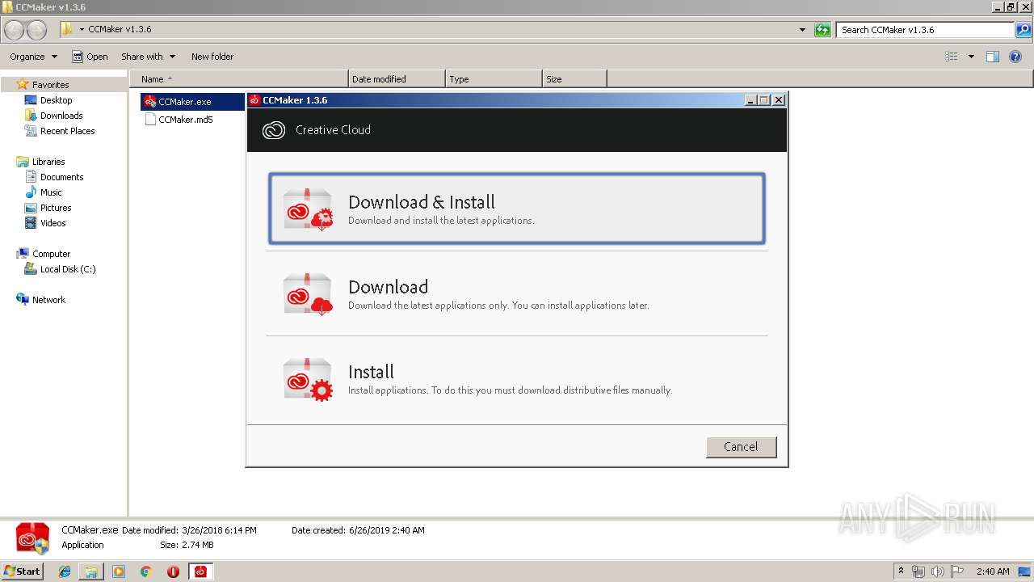Open Desktop in navigation pane

(56, 100)
